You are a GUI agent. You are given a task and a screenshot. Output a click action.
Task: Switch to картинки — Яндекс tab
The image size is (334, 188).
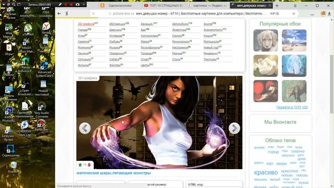[207, 6]
